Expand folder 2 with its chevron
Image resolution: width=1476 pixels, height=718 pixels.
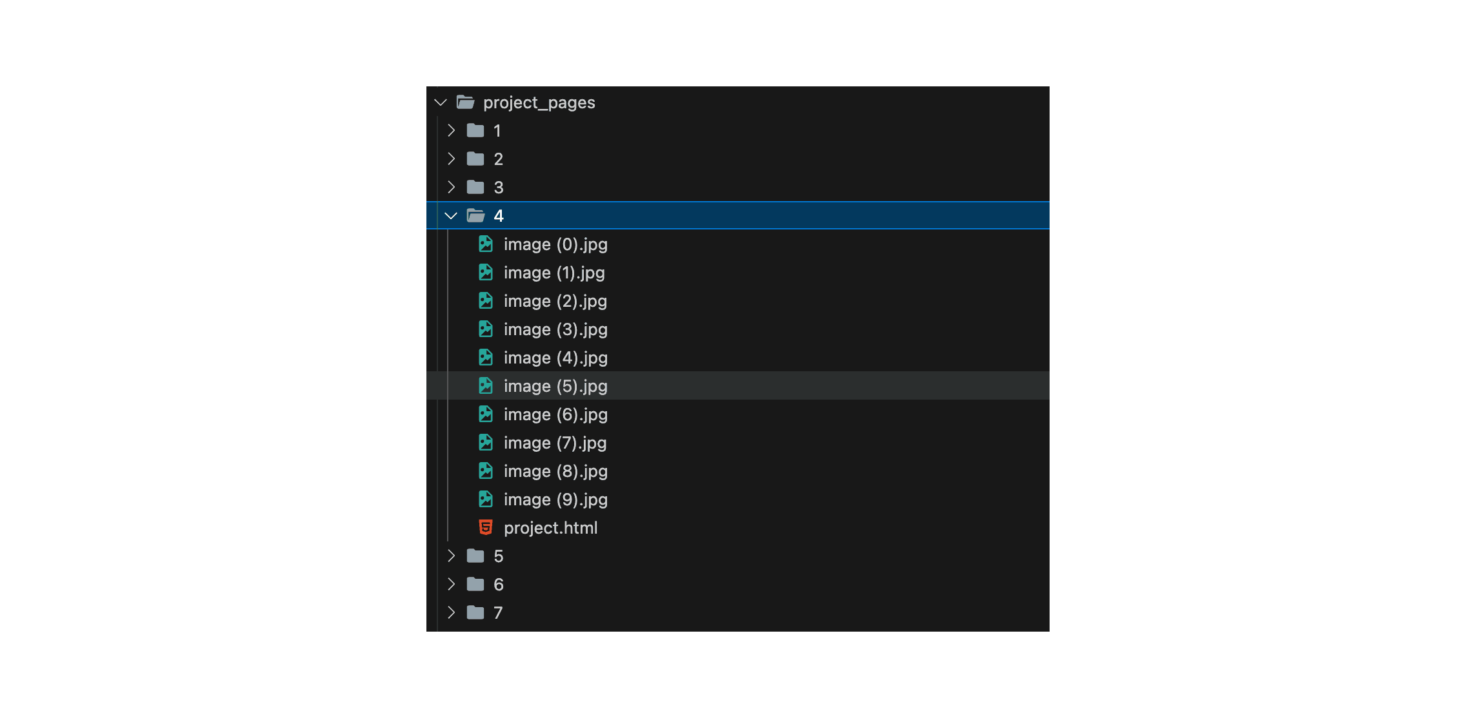point(451,159)
